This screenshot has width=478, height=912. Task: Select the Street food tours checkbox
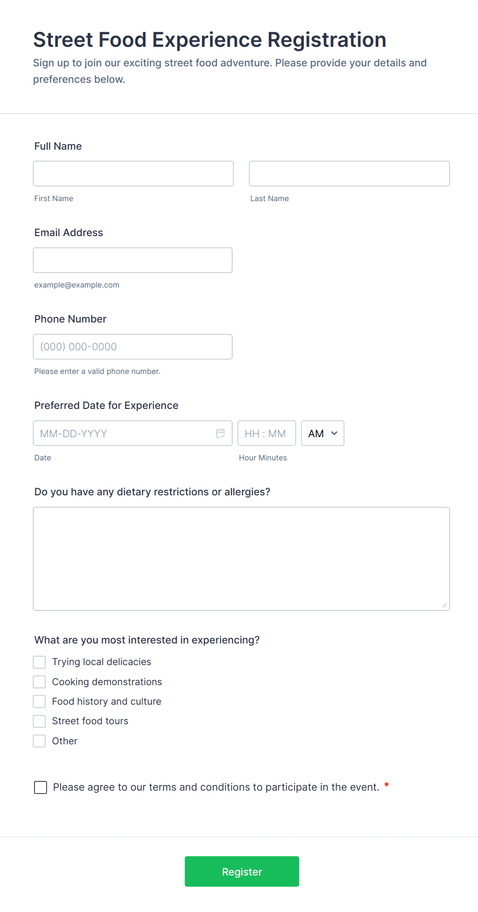point(40,721)
